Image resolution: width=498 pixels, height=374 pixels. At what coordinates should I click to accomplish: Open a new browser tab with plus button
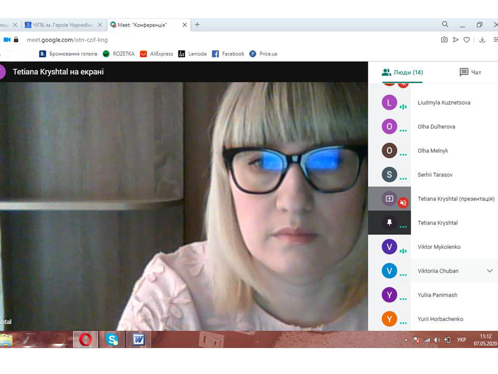point(197,24)
